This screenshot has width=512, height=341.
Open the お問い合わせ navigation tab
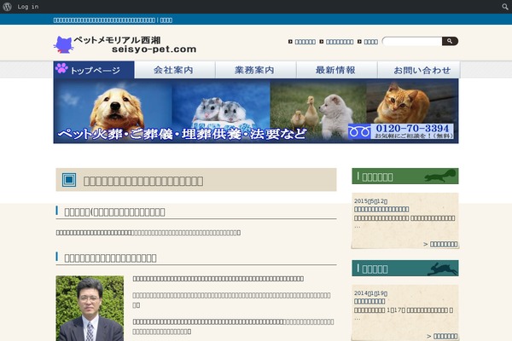click(x=419, y=70)
